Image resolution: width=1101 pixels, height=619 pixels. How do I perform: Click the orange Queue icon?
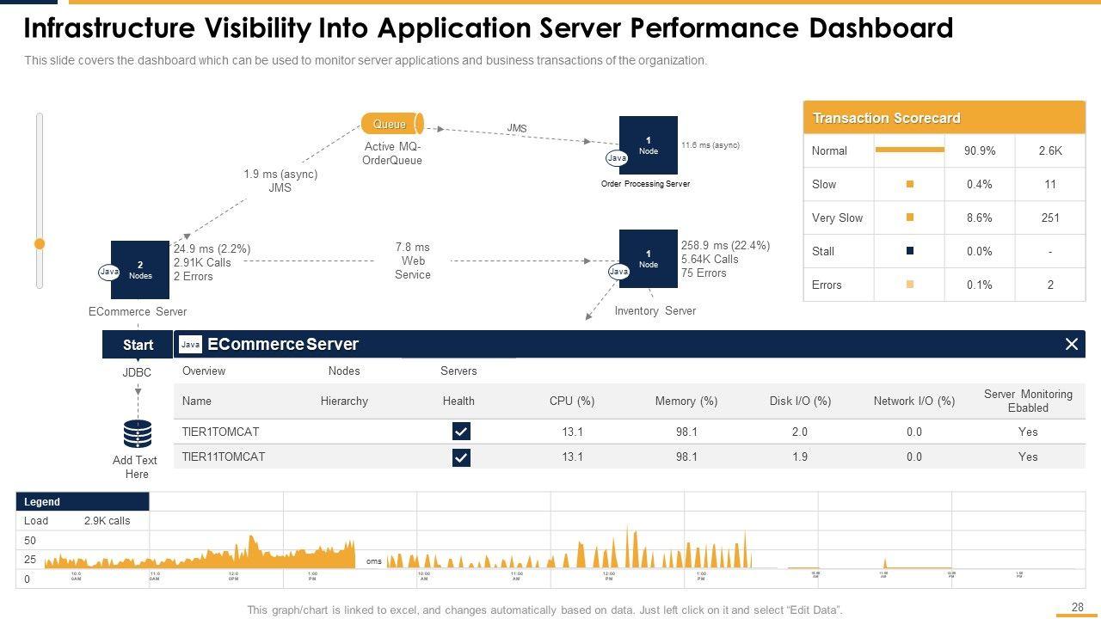coord(391,124)
